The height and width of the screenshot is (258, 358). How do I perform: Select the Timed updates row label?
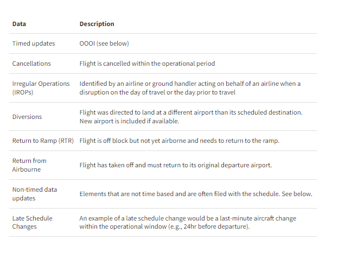tap(34, 43)
